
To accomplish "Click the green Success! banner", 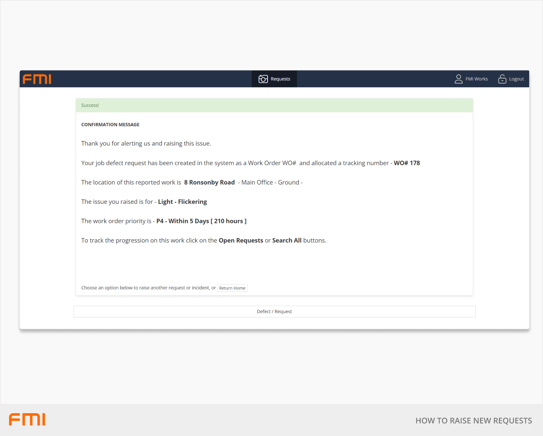I will click(274, 105).
